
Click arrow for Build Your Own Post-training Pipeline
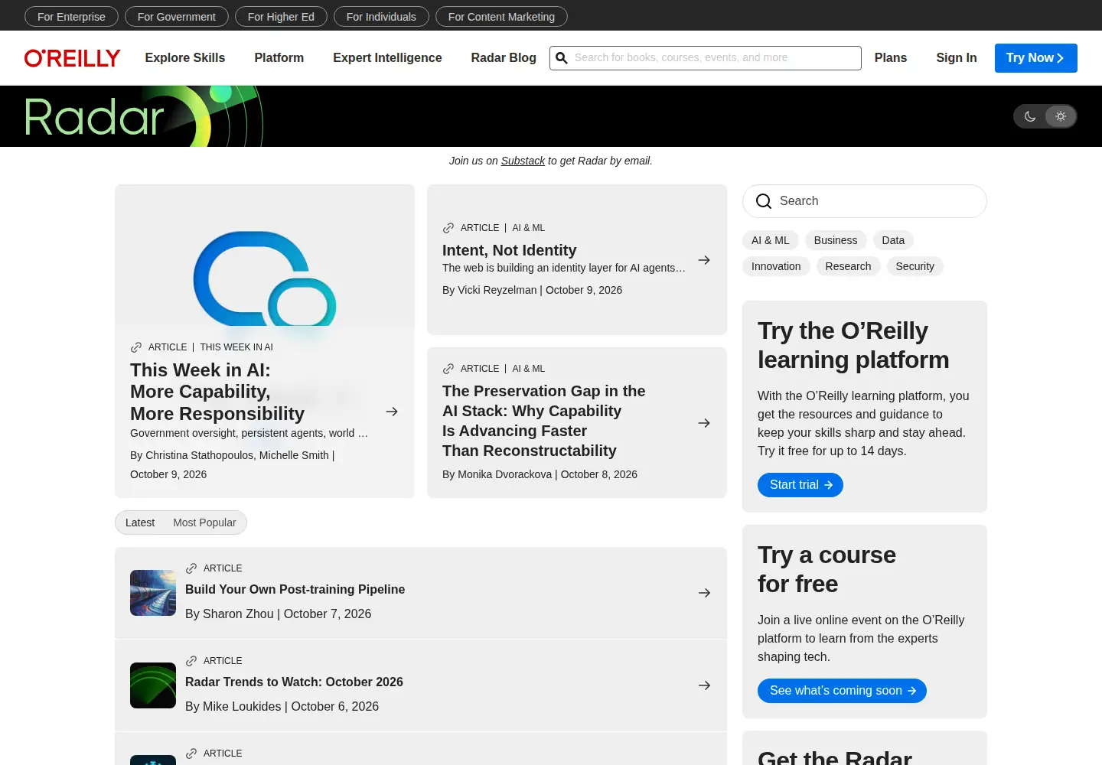(705, 593)
